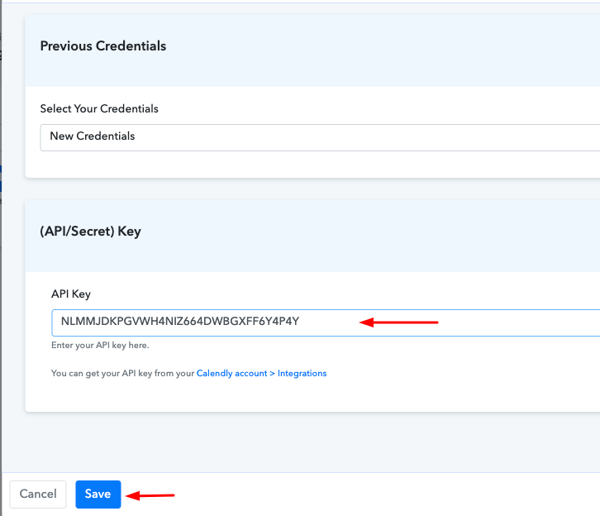Image resolution: width=600 pixels, height=516 pixels.
Task: Save the API key credentials
Action: [98, 494]
